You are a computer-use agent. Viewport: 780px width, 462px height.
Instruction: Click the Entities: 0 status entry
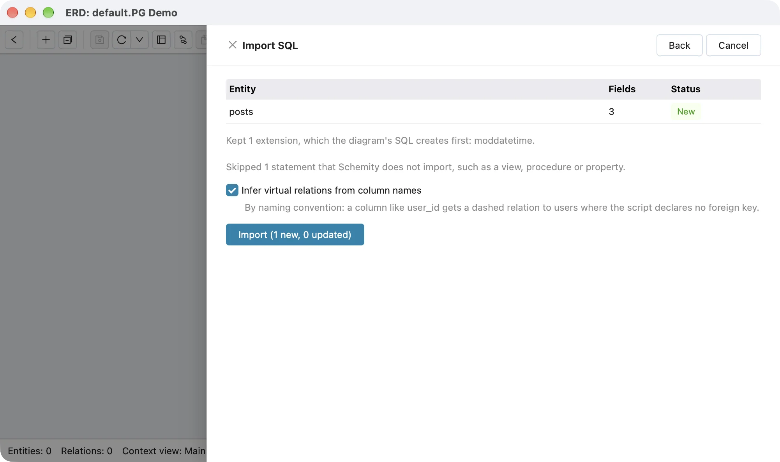tap(30, 451)
